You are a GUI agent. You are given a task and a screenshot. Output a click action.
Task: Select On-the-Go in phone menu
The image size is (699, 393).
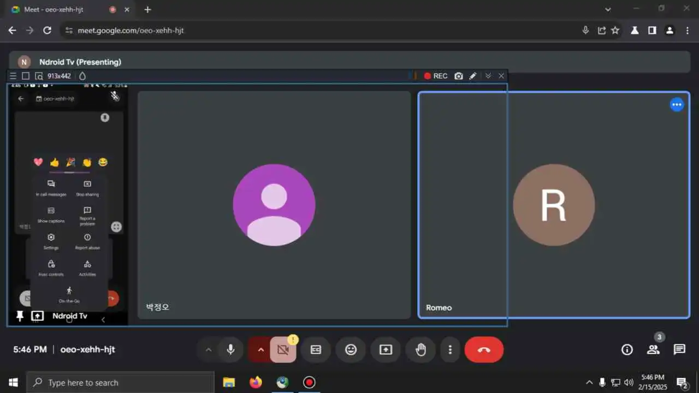coord(69,295)
